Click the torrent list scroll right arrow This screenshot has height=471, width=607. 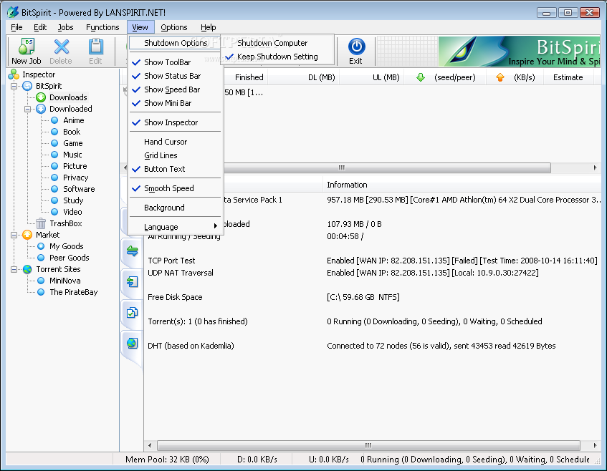[595, 167]
